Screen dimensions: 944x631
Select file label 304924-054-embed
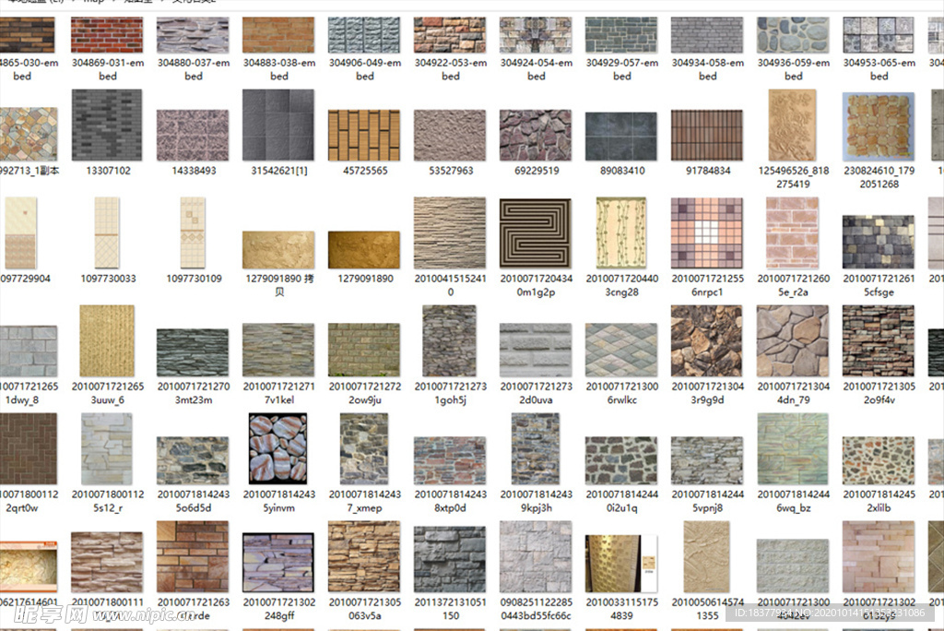pyautogui.click(x=537, y=69)
